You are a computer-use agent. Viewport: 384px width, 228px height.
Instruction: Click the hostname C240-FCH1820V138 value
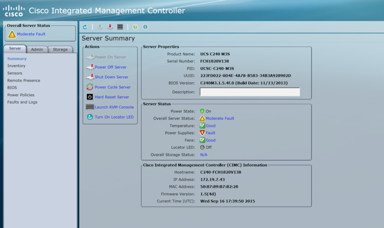click(x=221, y=172)
